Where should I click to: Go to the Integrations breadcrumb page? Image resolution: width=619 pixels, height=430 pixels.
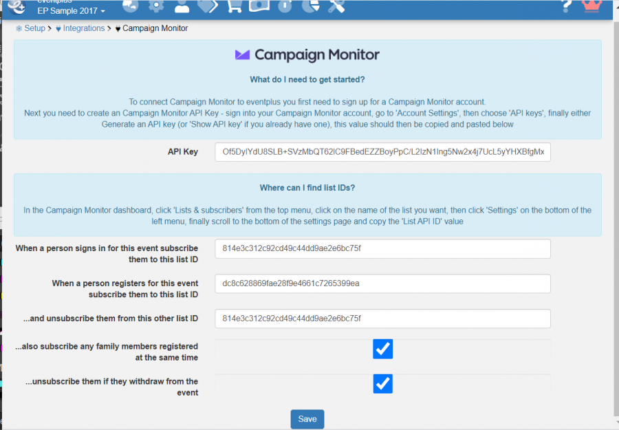coord(83,28)
